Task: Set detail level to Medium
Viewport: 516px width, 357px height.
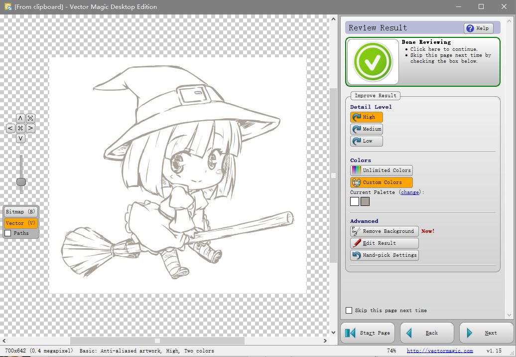Action: click(367, 129)
